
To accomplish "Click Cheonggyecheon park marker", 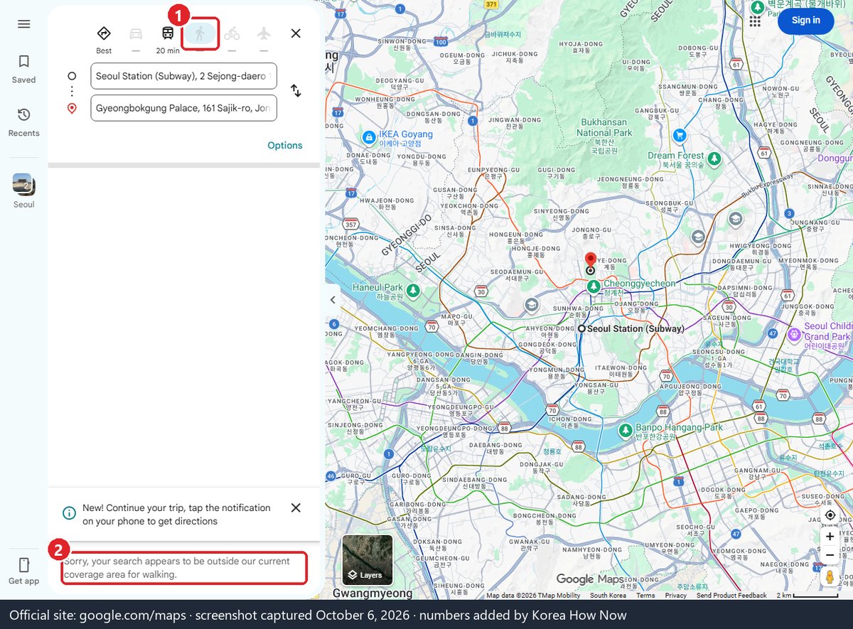I will pos(594,286).
